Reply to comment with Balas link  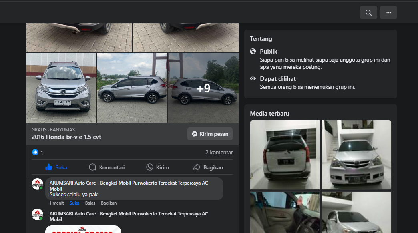(90, 203)
